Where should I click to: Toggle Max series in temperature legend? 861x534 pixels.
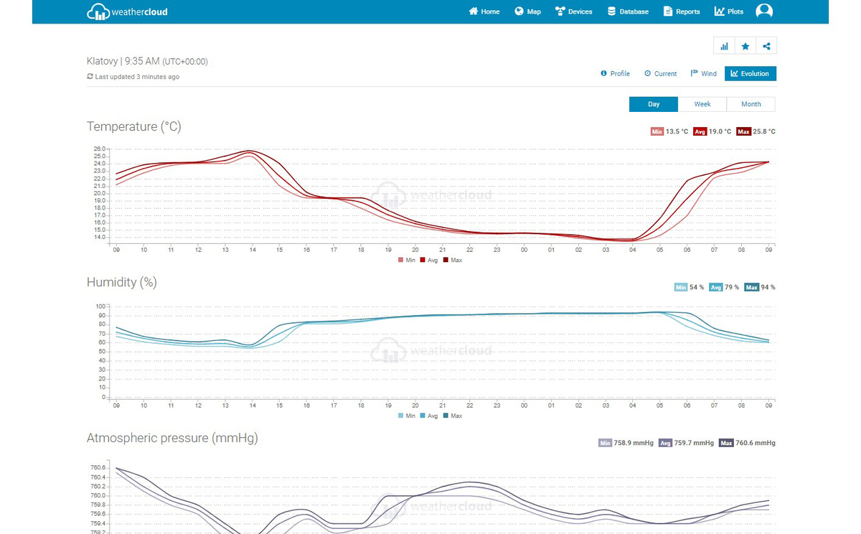452,260
